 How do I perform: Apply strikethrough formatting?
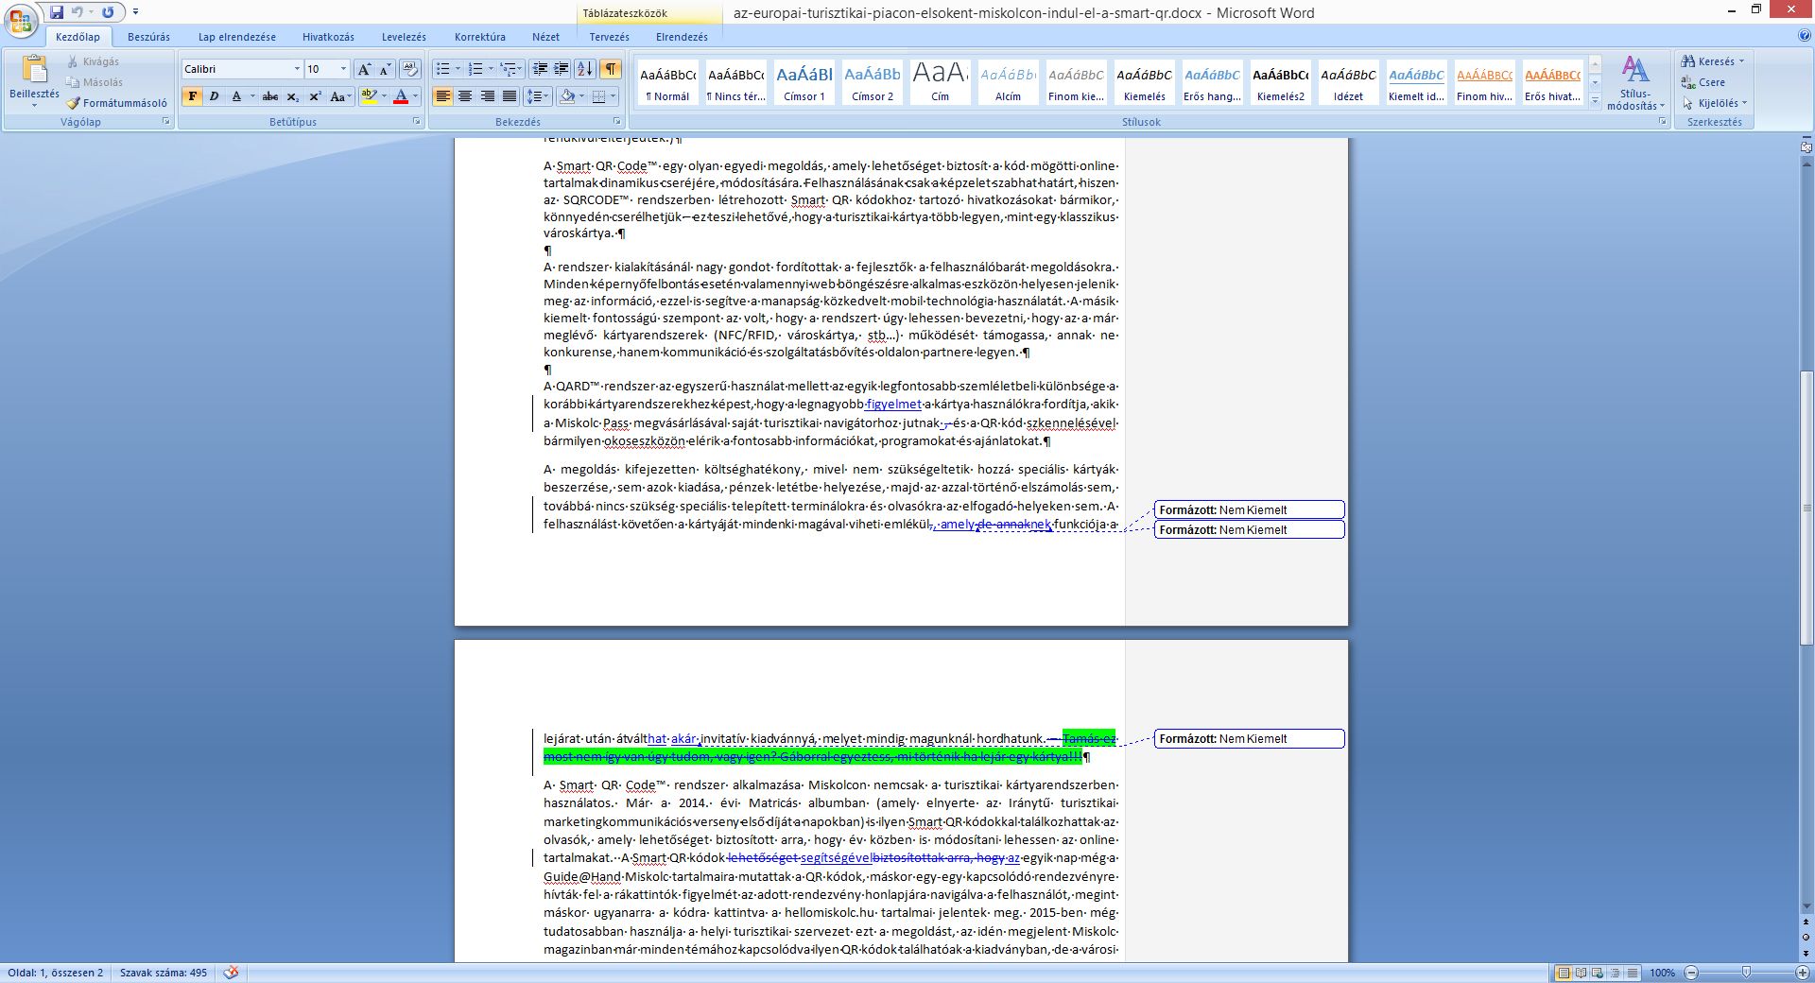pyautogui.click(x=270, y=96)
